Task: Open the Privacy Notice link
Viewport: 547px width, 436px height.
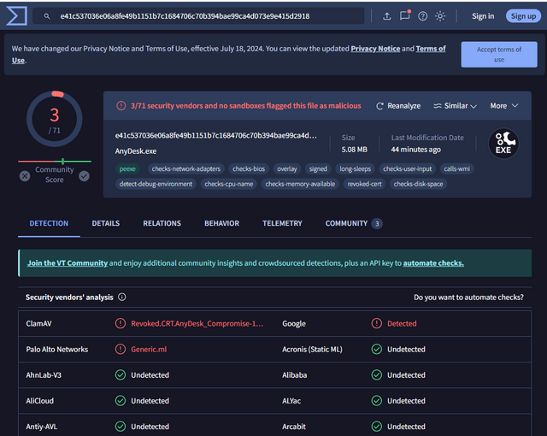Action: click(x=375, y=49)
